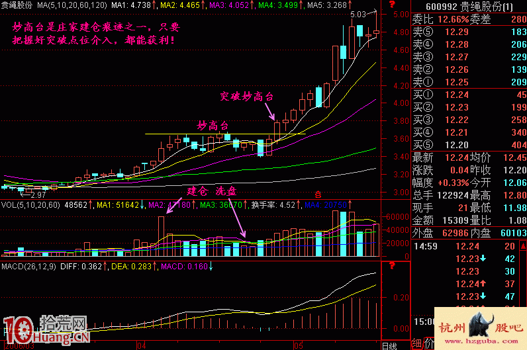The image size is (527, 350).
Task: Click the 委比 12.66% value
Action: point(454,19)
